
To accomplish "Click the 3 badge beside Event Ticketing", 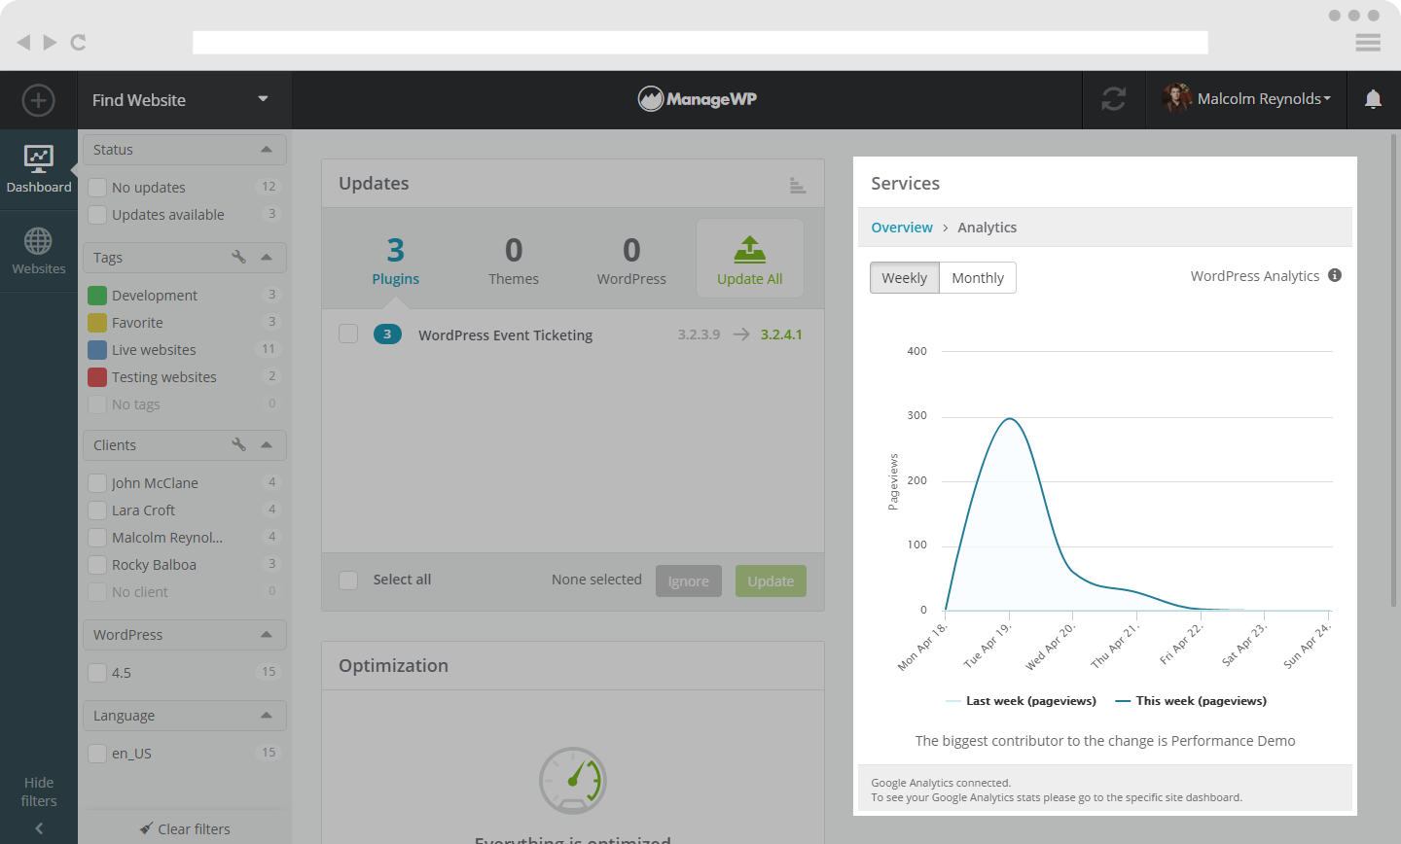I will pyautogui.click(x=387, y=334).
